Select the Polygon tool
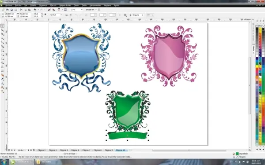Image resolution: width=265 pixels, height=165 pixels. (2, 59)
